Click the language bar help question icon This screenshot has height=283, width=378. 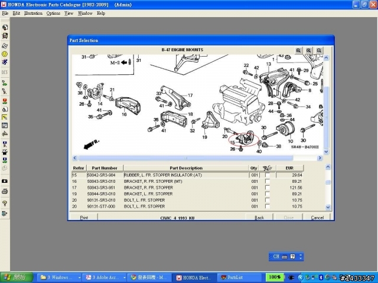292,256
